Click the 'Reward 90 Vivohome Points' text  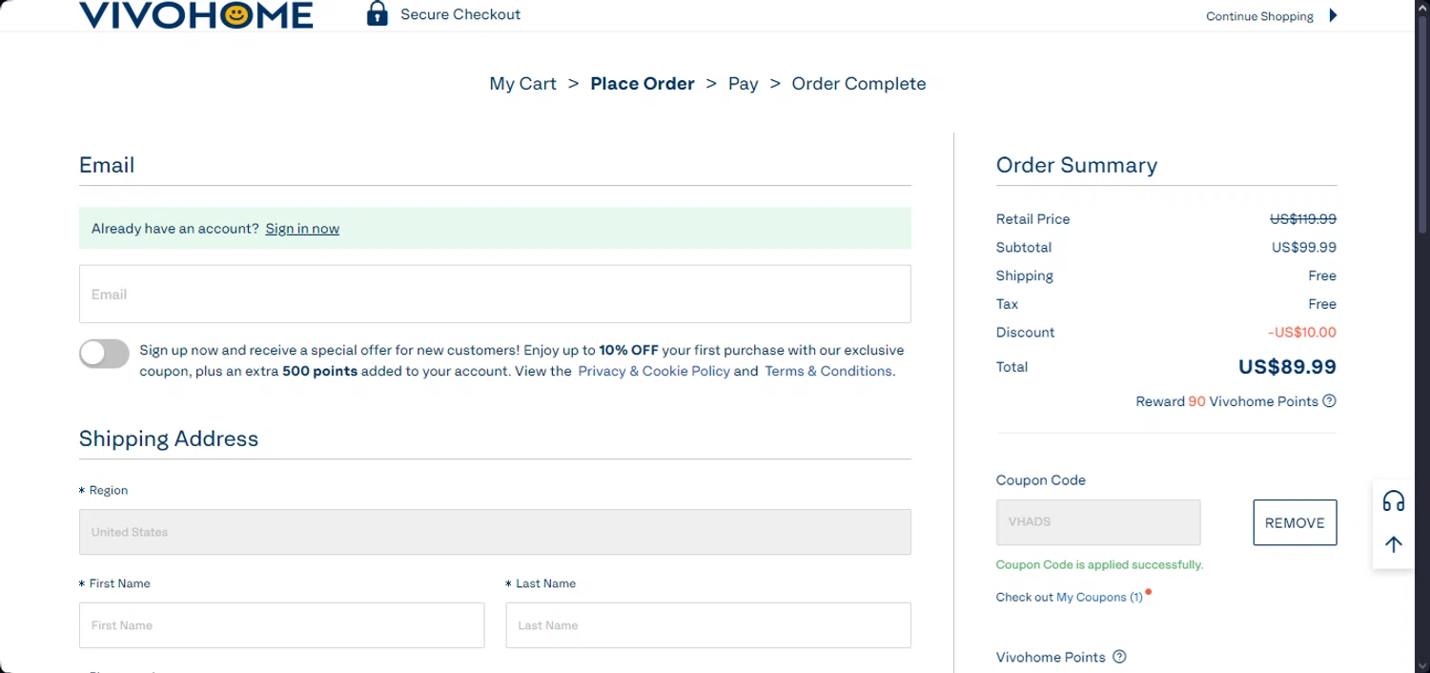pyautogui.click(x=1227, y=401)
